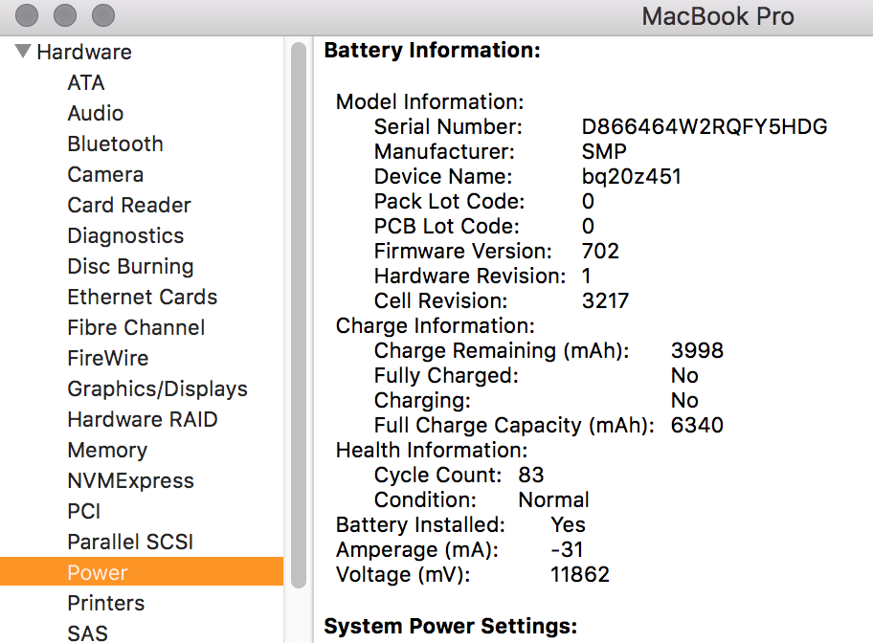Click the Full Charge Capacity value 6340

pyautogui.click(x=697, y=426)
